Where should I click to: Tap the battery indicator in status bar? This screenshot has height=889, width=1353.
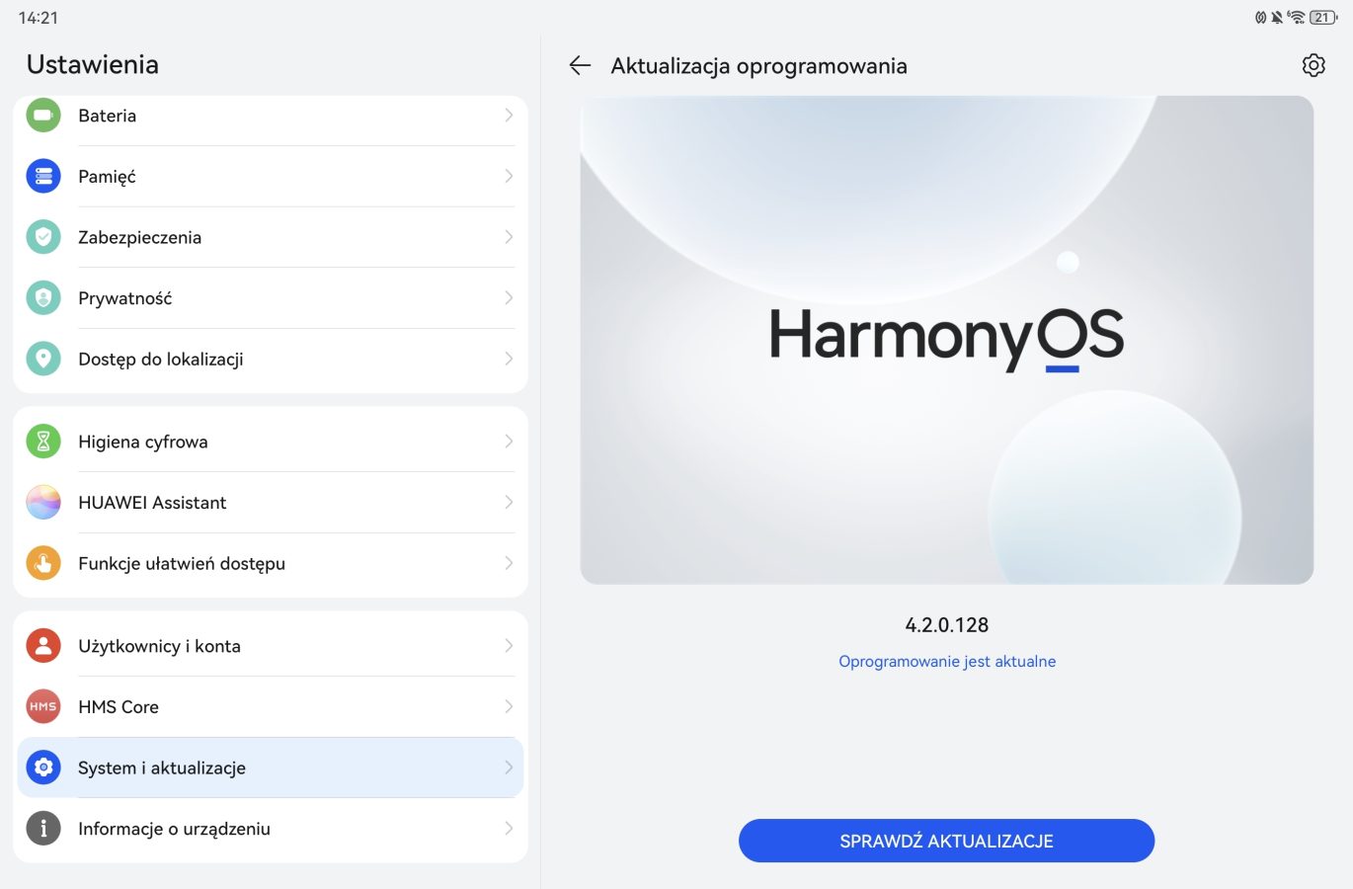pos(1323,17)
